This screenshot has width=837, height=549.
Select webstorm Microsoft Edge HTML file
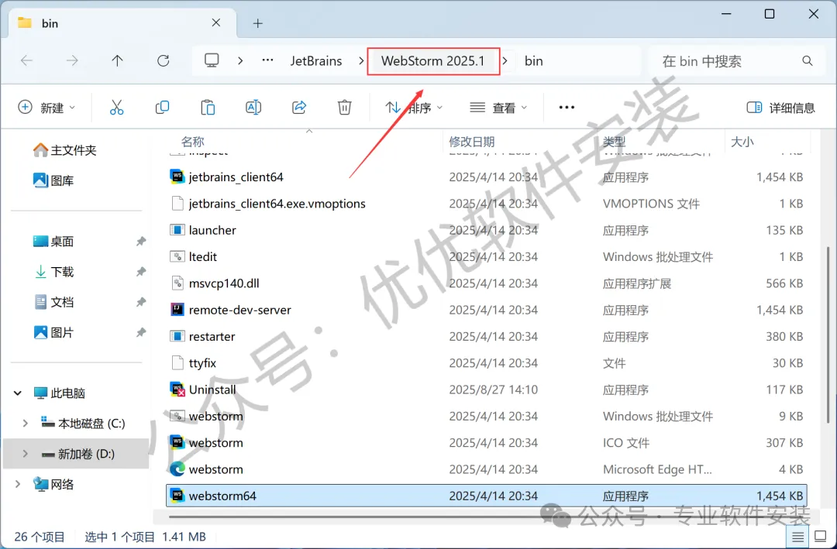(x=486, y=469)
